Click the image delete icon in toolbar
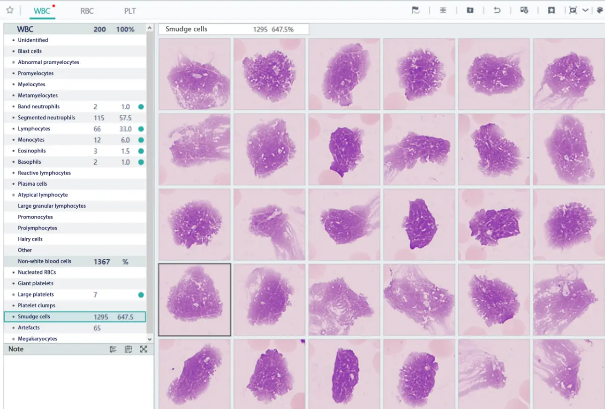Image resolution: width=605 pixels, height=409 pixels. tap(524, 10)
